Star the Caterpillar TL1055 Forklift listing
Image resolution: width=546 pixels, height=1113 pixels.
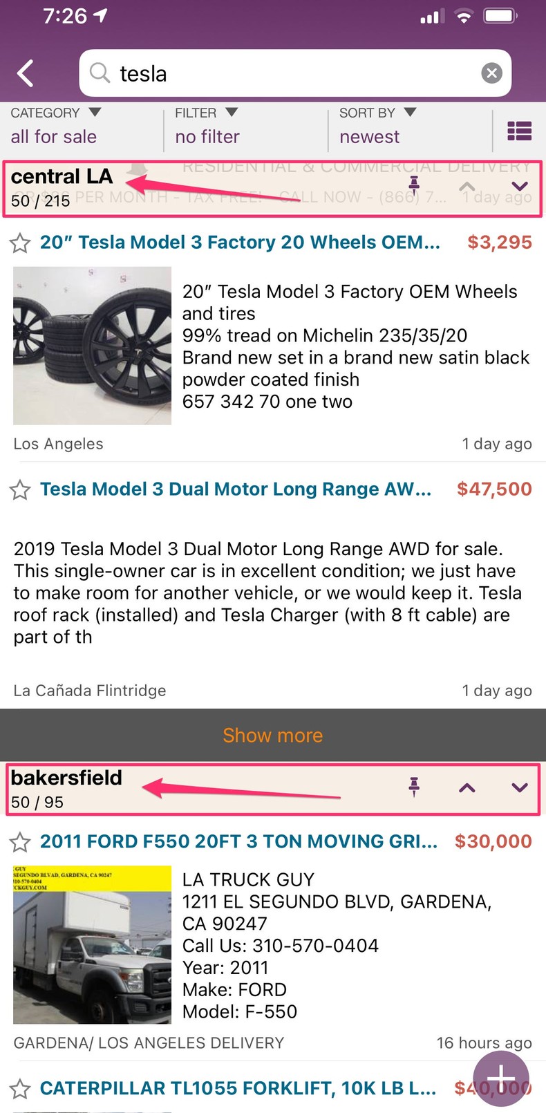[x=20, y=1089]
